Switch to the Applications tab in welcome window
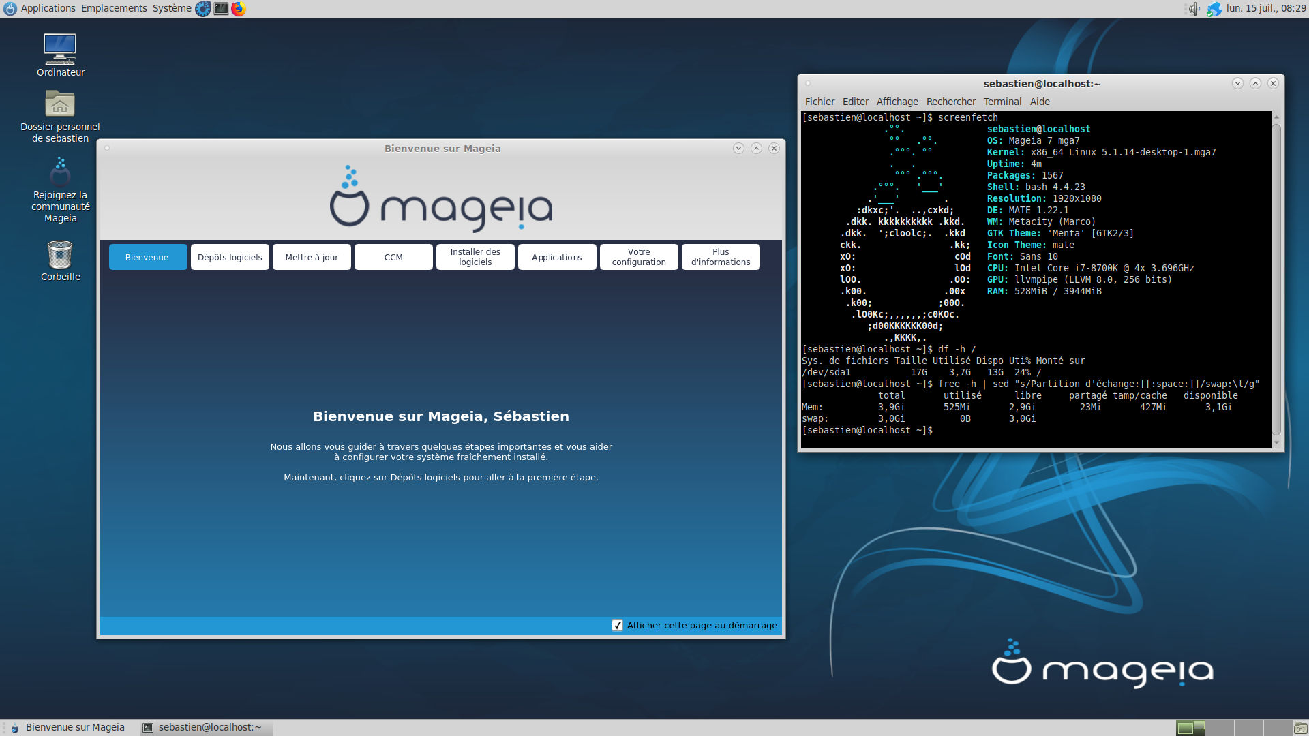Viewport: 1309px width, 736px height. (557, 257)
